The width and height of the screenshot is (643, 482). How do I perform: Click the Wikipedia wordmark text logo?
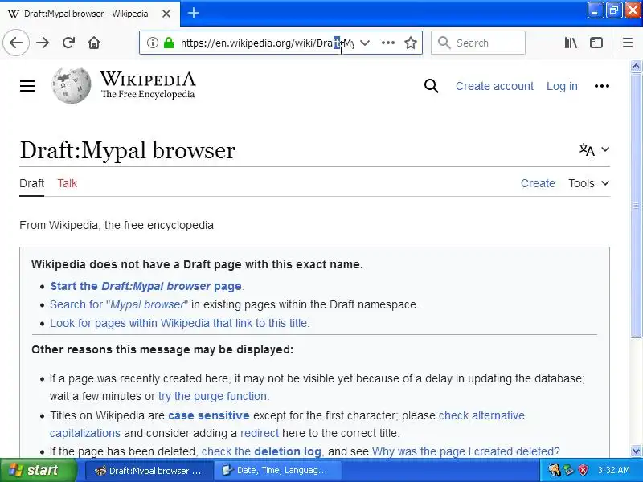pos(148,79)
